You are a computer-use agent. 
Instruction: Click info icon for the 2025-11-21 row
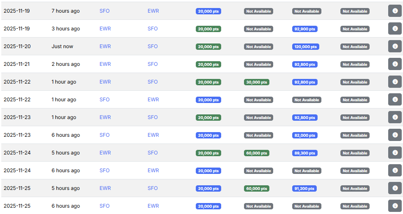point(395,64)
